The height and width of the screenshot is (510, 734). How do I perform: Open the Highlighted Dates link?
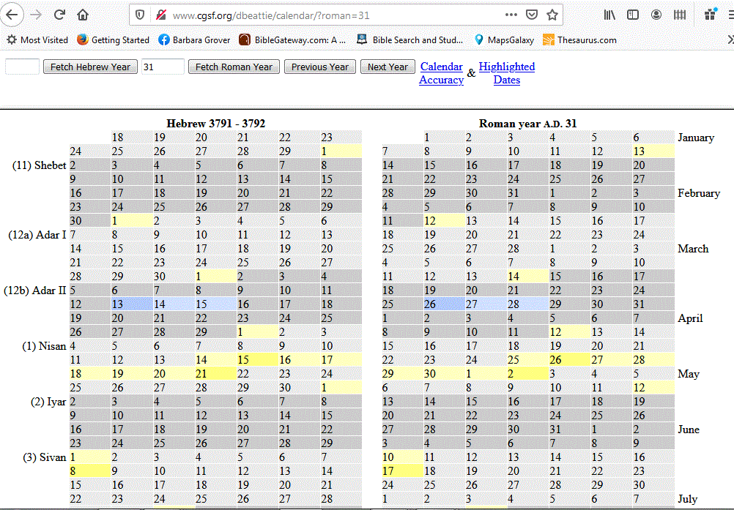pos(506,73)
